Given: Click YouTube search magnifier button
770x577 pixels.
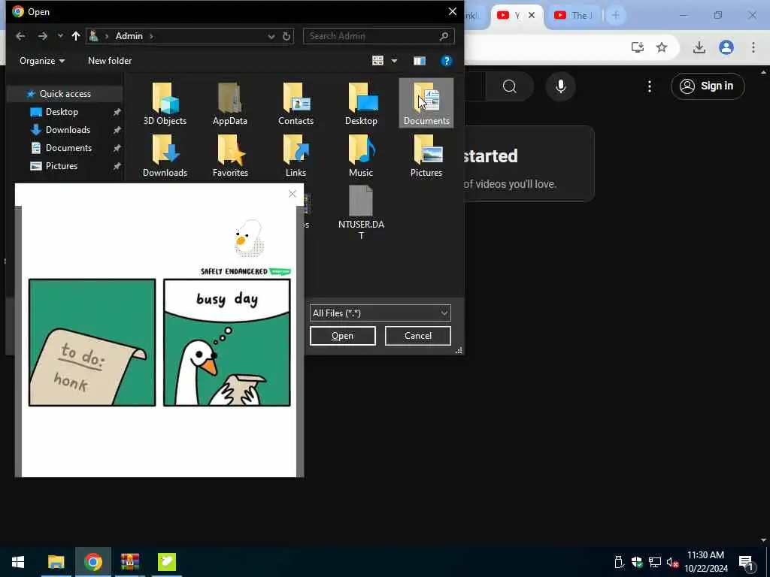Looking at the screenshot, I should 510,86.
